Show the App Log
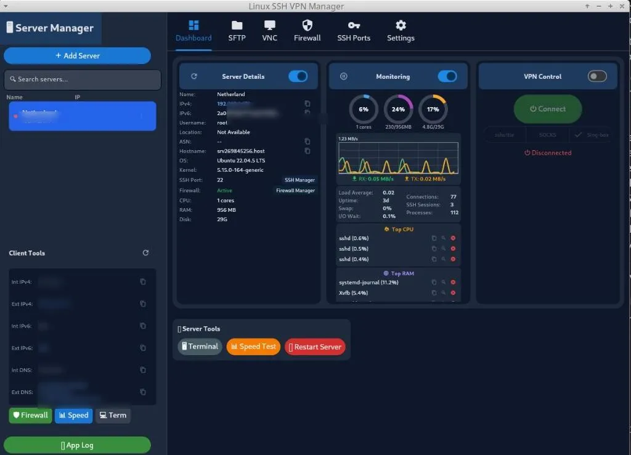 [77, 445]
